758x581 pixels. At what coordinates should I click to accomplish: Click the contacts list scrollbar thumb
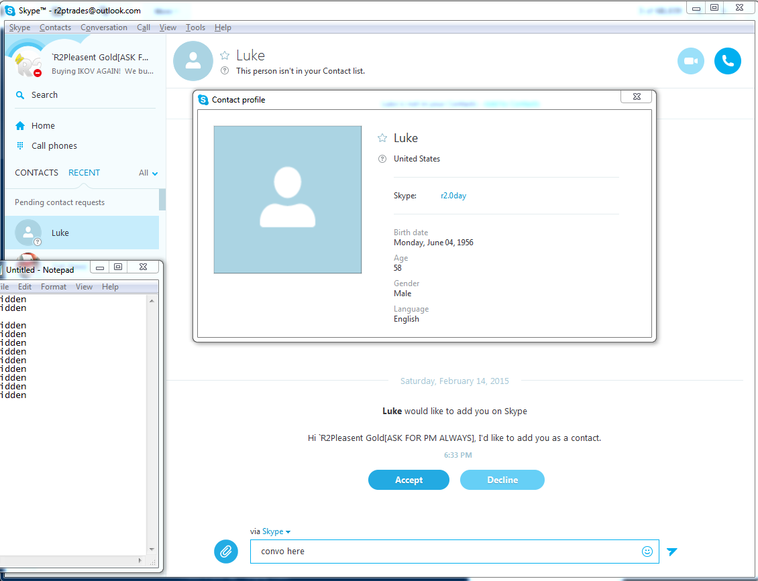click(162, 200)
